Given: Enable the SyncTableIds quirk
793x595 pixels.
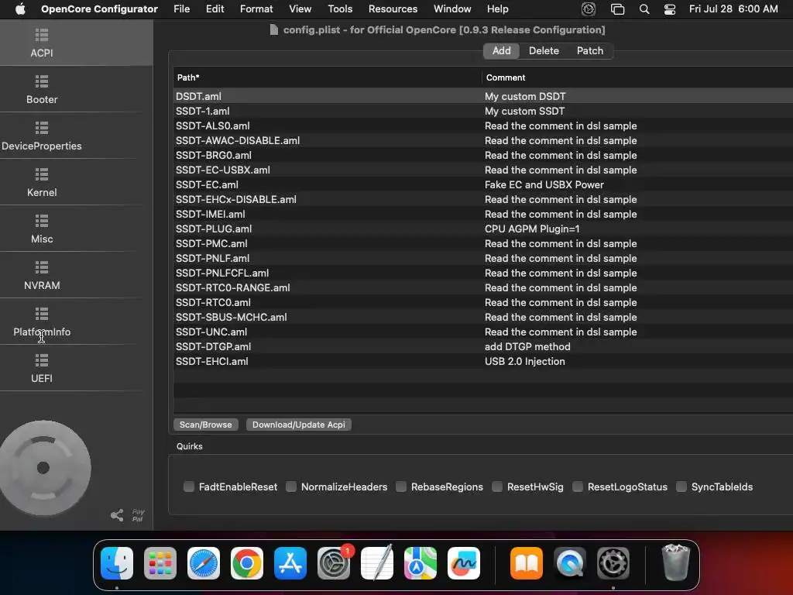Looking at the screenshot, I should [x=681, y=487].
